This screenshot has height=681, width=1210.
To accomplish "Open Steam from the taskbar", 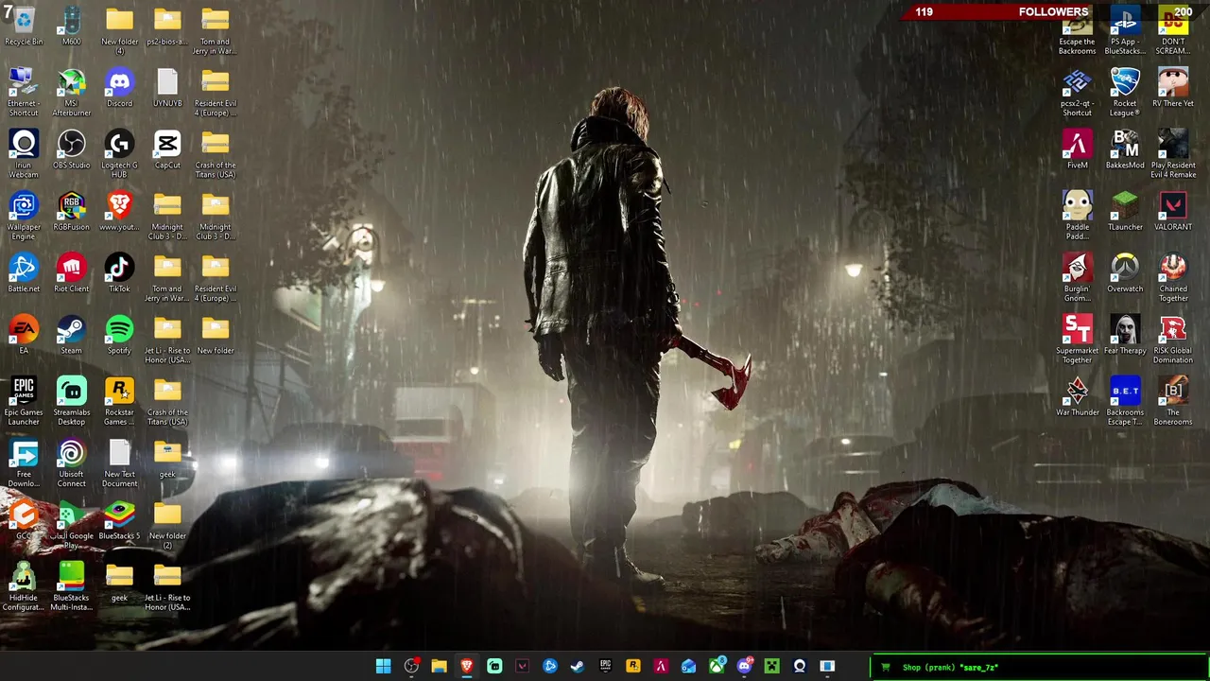I will (578, 666).
